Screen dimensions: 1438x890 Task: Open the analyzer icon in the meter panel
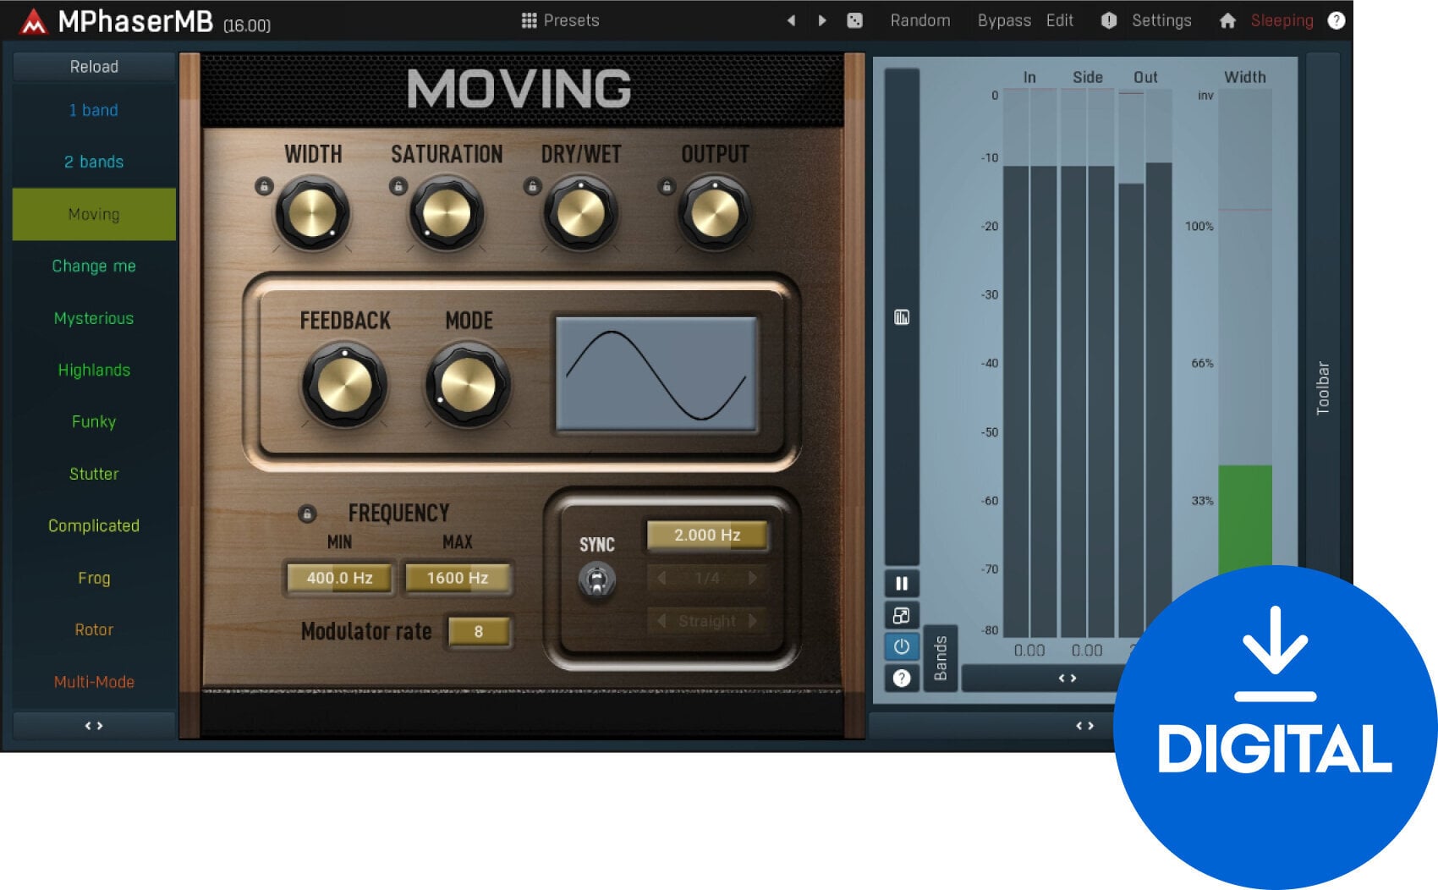(x=902, y=316)
